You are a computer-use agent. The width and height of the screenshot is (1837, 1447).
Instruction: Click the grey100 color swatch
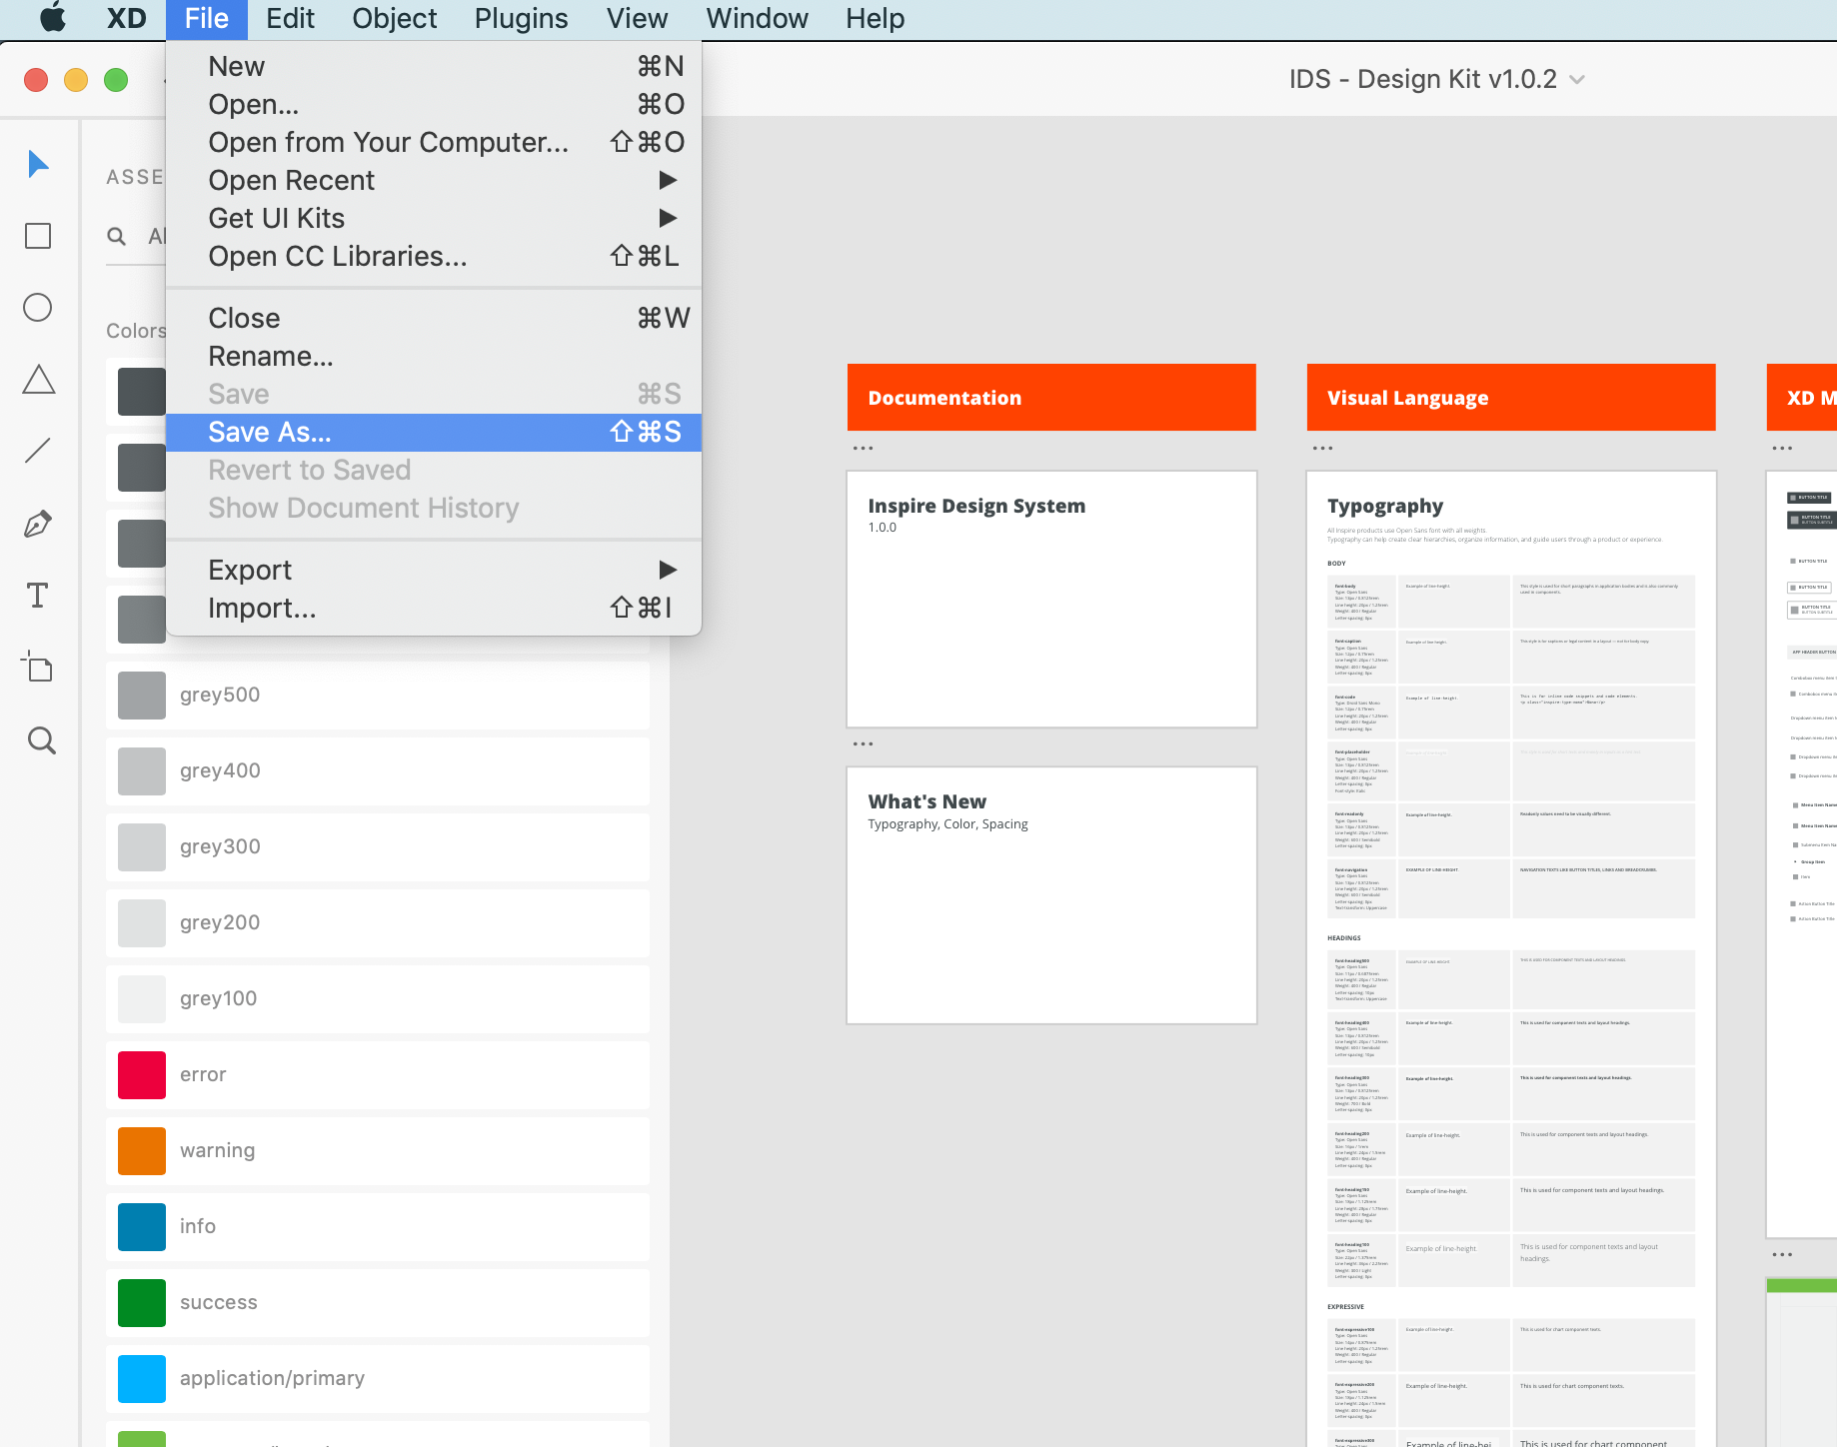click(x=142, y=999)
